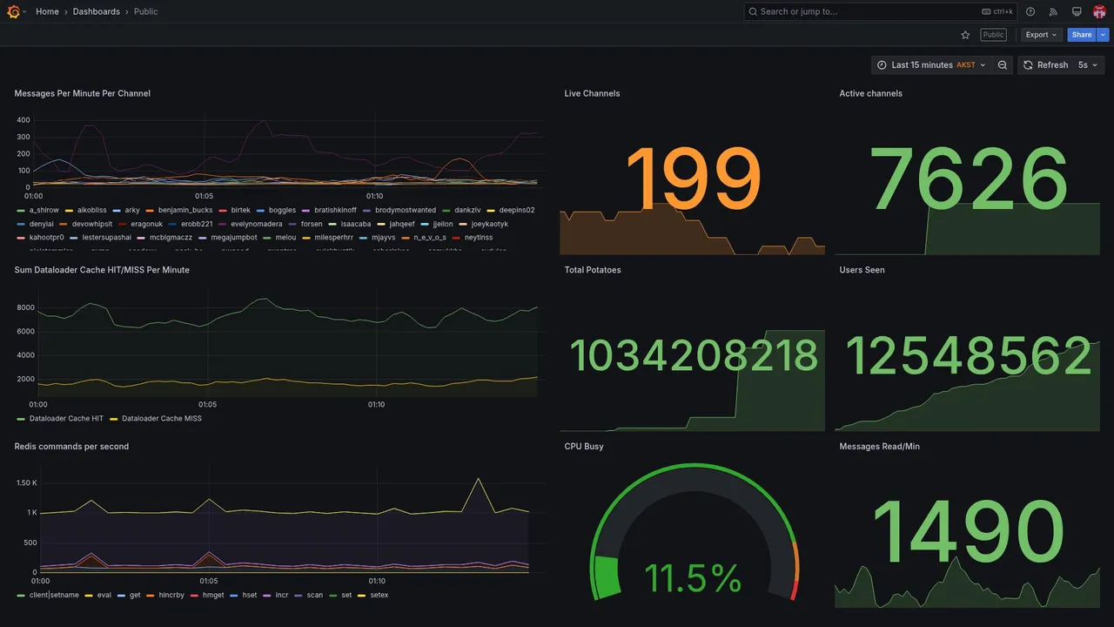
Task: Go to Home breadcrumb
Action: (x=47, y=11)
